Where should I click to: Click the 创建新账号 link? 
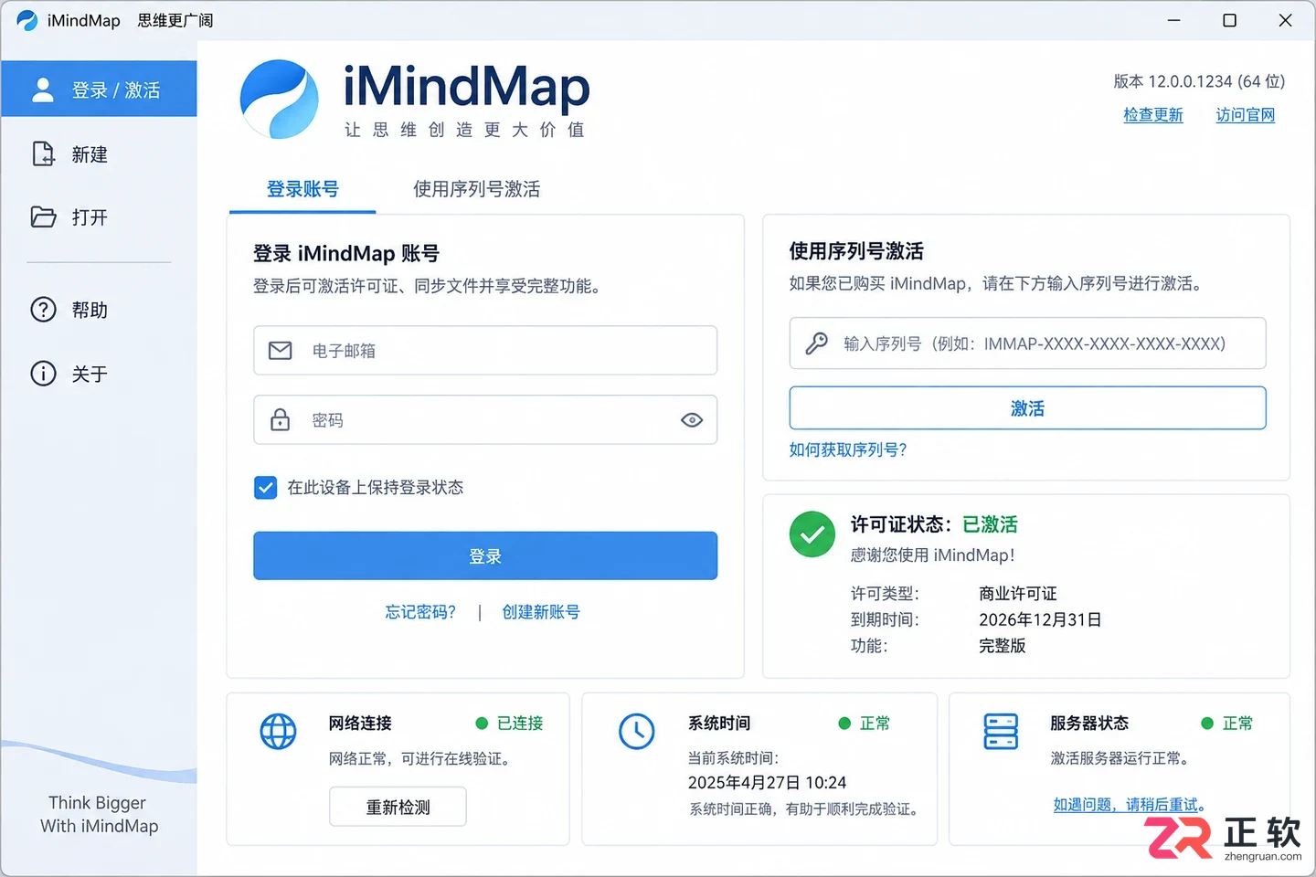(x=541, y=612)
